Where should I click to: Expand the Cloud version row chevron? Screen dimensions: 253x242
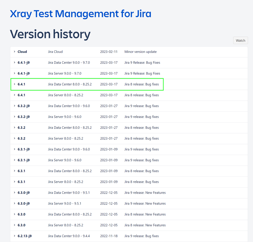point(14,52)
